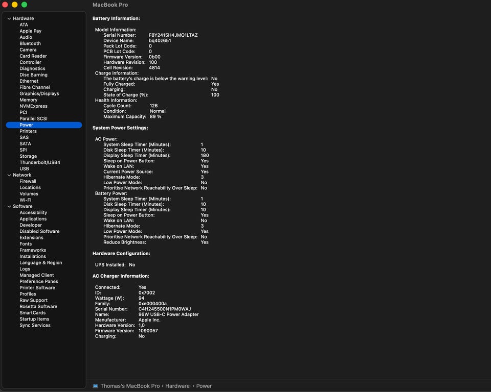Open Logs under Software
Image resolution: width=491 pixels, height=392 pixels.
point(25,269)
